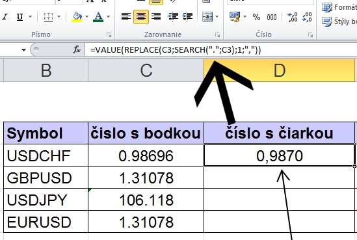Viewport: 357px width, 240px height.
Task: Apply accounting number format
Action: point(235,17)
